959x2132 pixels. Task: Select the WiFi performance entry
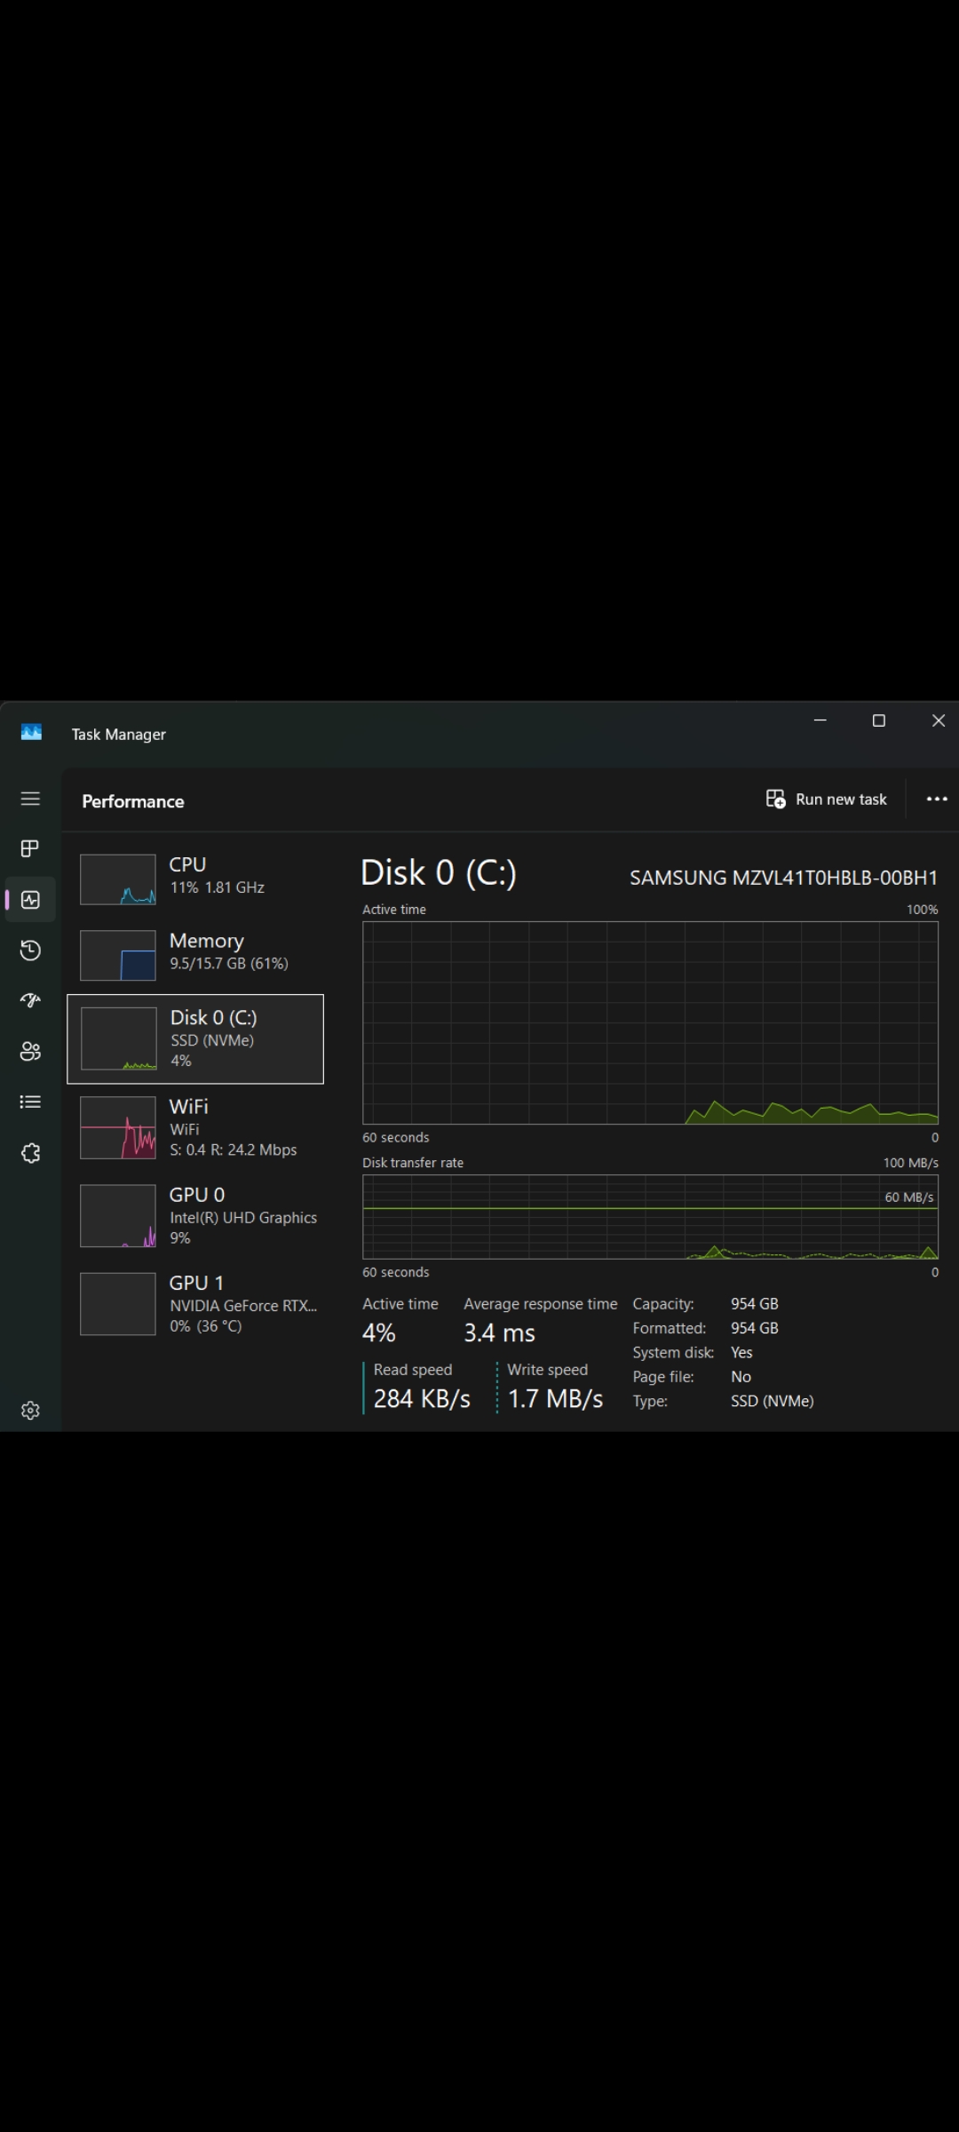[x=195, y=1128]
